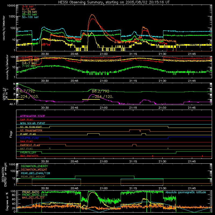Select the GOES-12 axis title
The height and width of the screenshot is (215, 215).
pyautogui.click(x=4, y=94)
